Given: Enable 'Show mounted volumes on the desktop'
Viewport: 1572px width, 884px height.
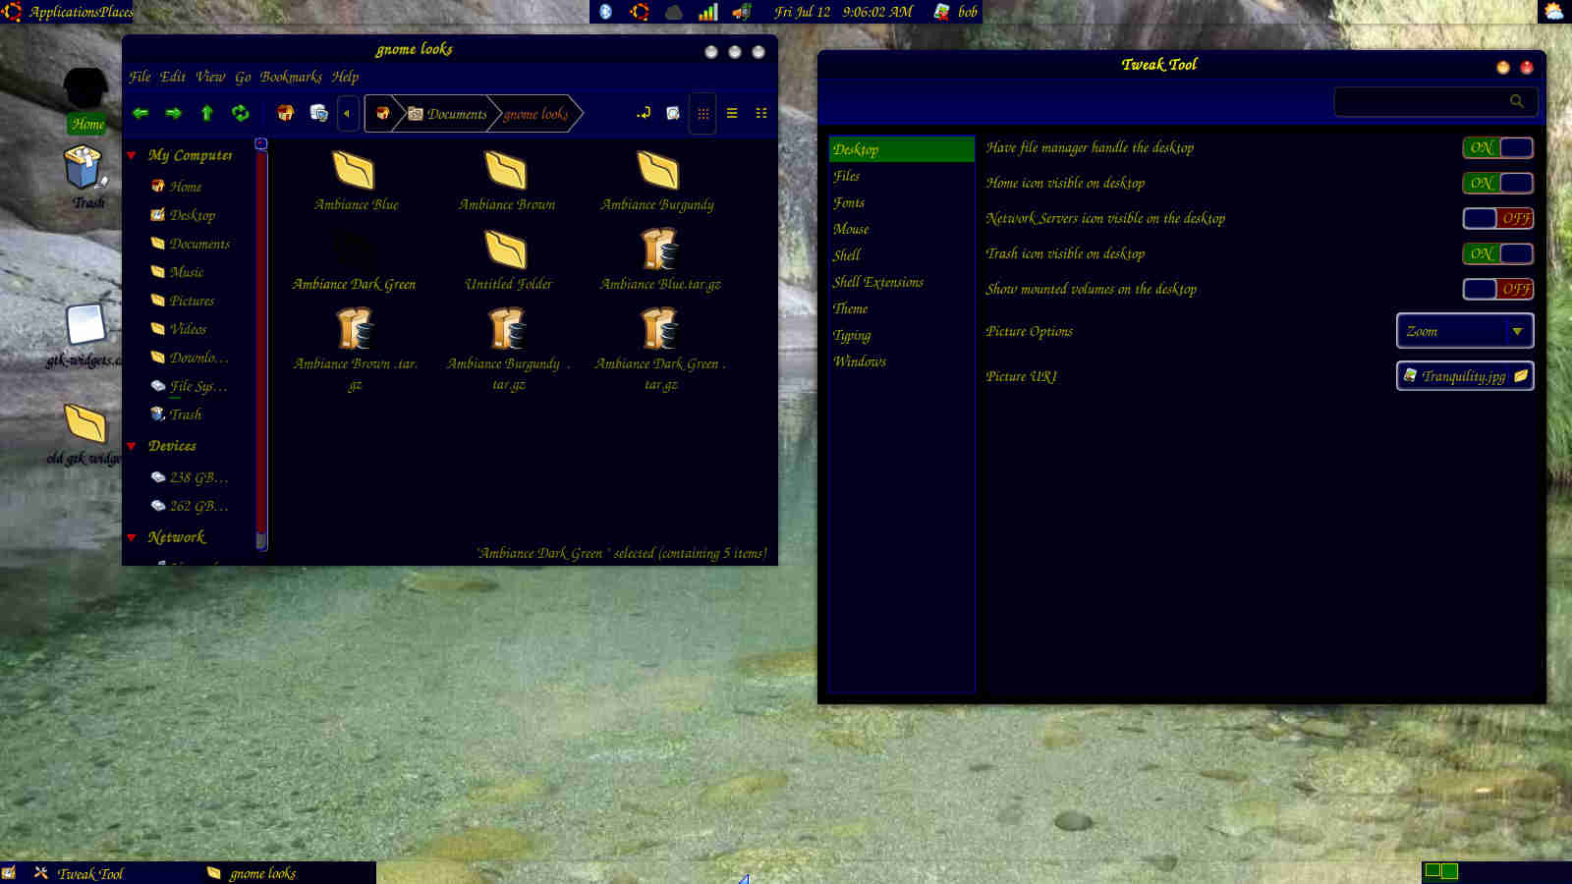Looking at the screenshot, I should coord(1497,289).
